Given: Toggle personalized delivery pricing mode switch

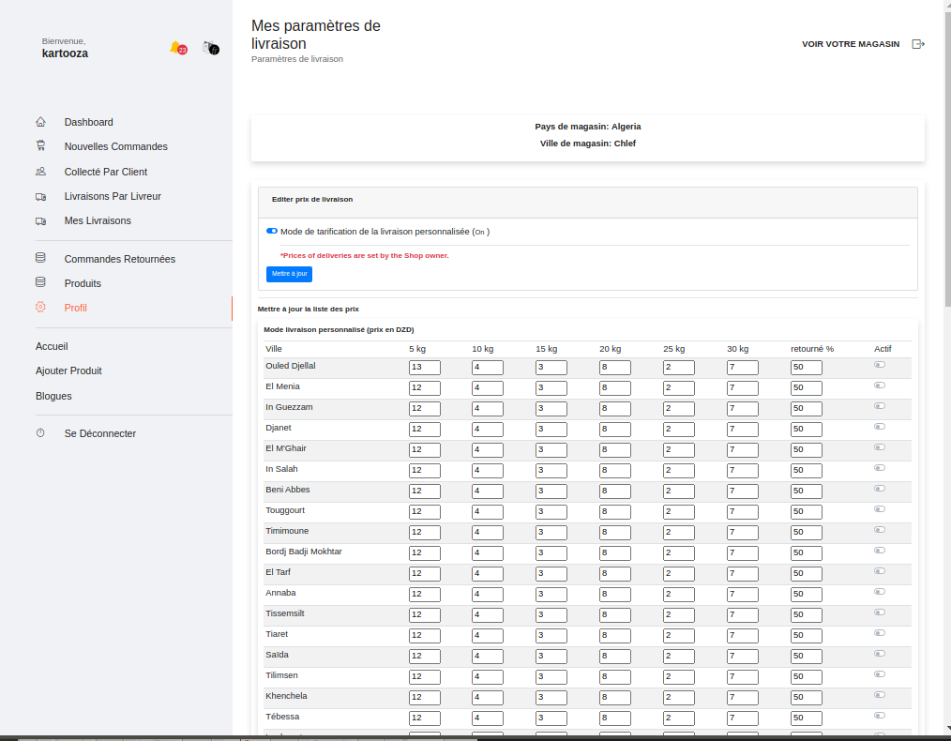Looking at the screenshot, I should coord(272,231).
